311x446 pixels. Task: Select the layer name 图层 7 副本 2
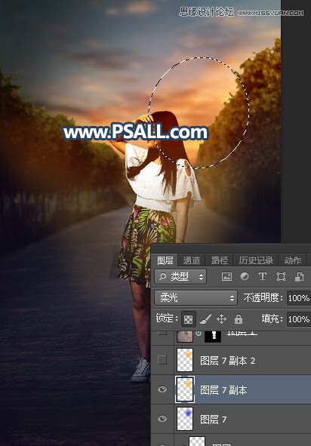(x=228, y=361)
